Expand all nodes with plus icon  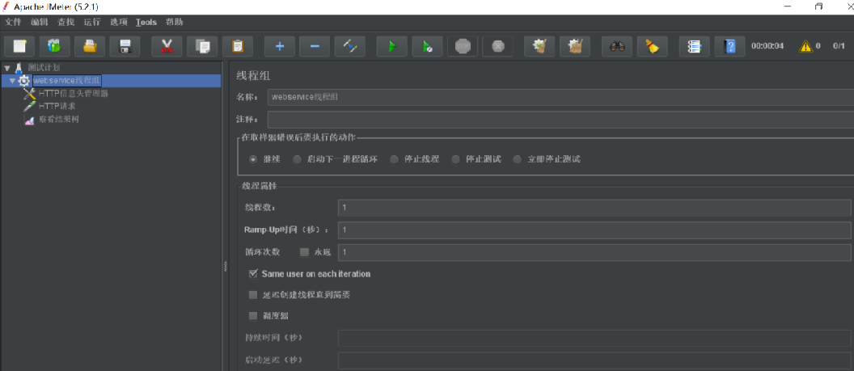pos(280,46)
